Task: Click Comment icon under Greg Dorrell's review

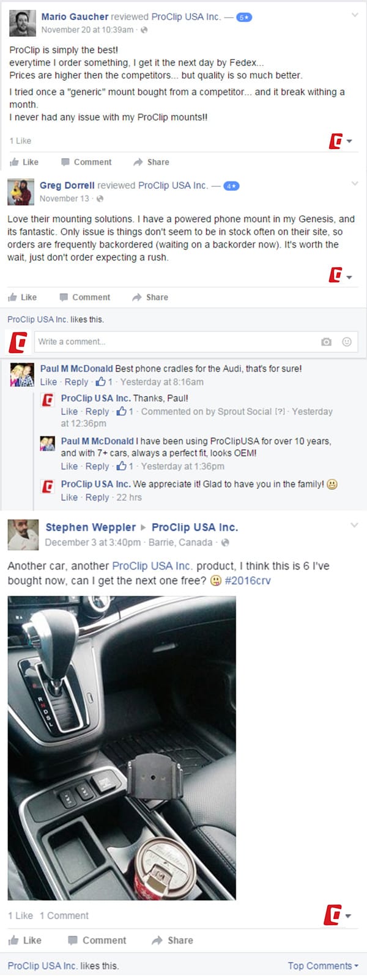Action: [x=64, y=297]
